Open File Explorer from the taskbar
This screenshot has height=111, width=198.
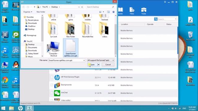coord(11,108)
